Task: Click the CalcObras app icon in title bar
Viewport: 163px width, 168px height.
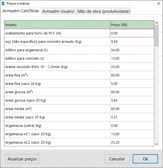Action: (3, 4)
